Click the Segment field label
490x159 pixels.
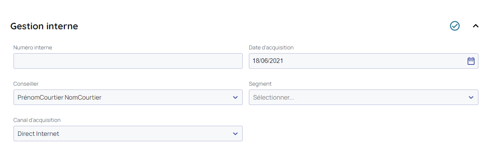click(x=260, y=84)
